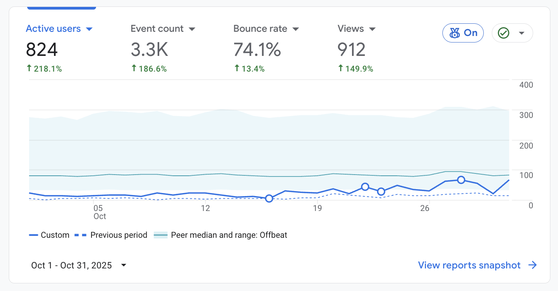558x291 pixels.
Task: Expand the Views metric dropdown arrow
Action: 372,29
